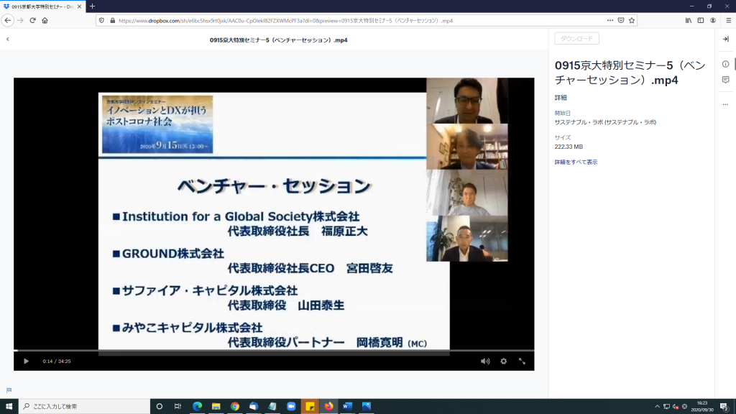Screen dimensions: 736x414
Task: Open the notification center
Action: 724,407
